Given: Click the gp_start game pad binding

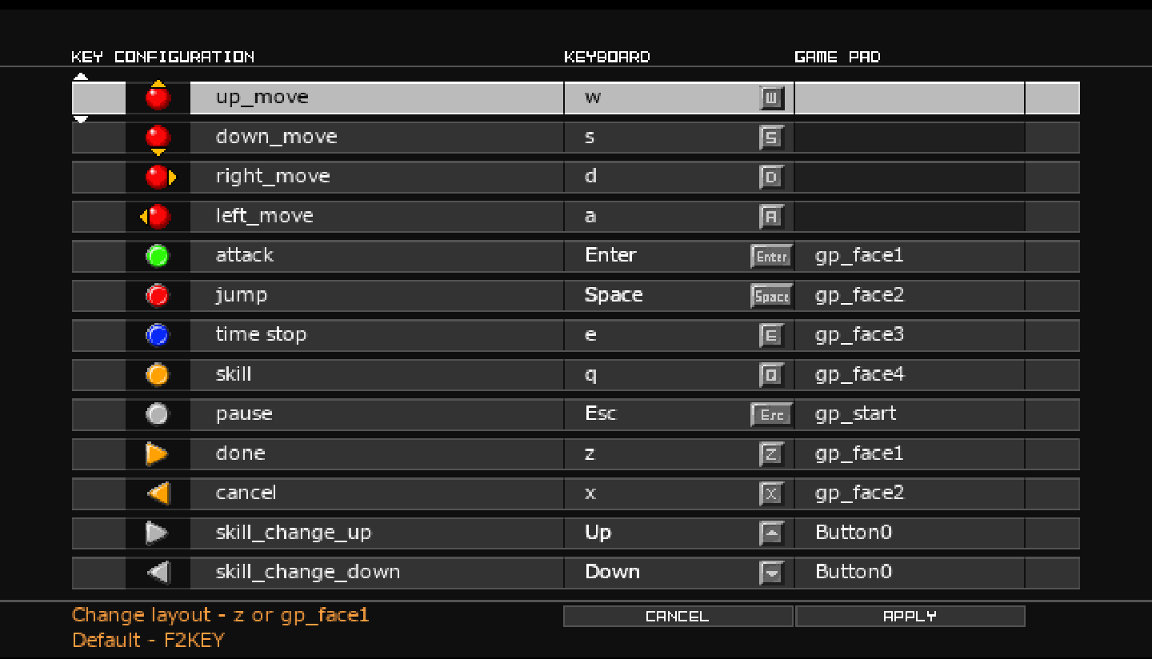Looking at the screenshot, I should [x=855, y=414].
